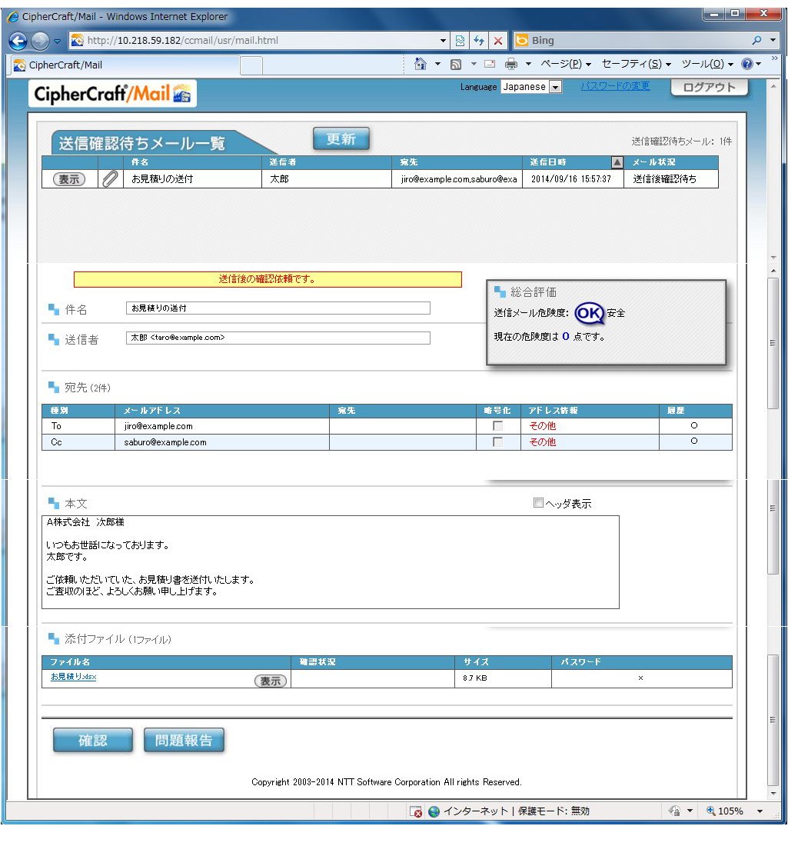Screen dimensions: 788x846
Task: Select the jiro@example.com address cell
Action: [x=222, y=426]
